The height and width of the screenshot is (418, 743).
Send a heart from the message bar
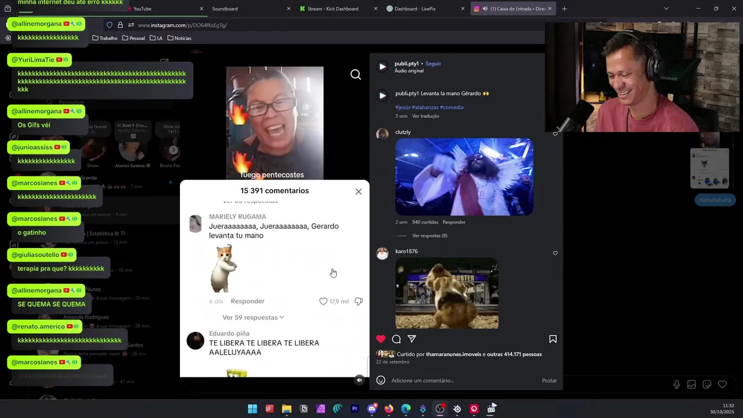pyautogui.click(x=722, y=384)
